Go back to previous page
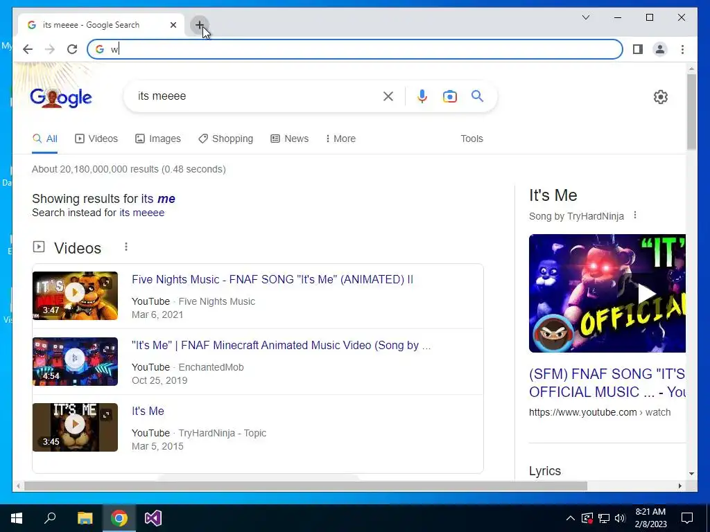Screen dimensions: 710x532 (28, 49)
